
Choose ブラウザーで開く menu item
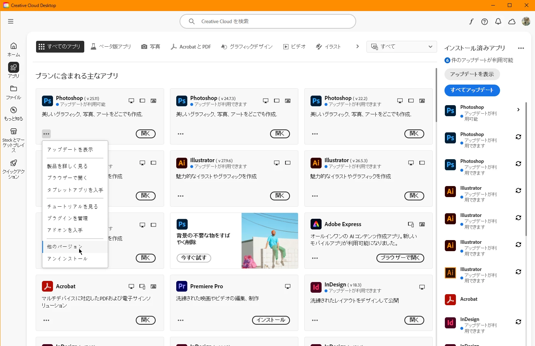[75, 178]
